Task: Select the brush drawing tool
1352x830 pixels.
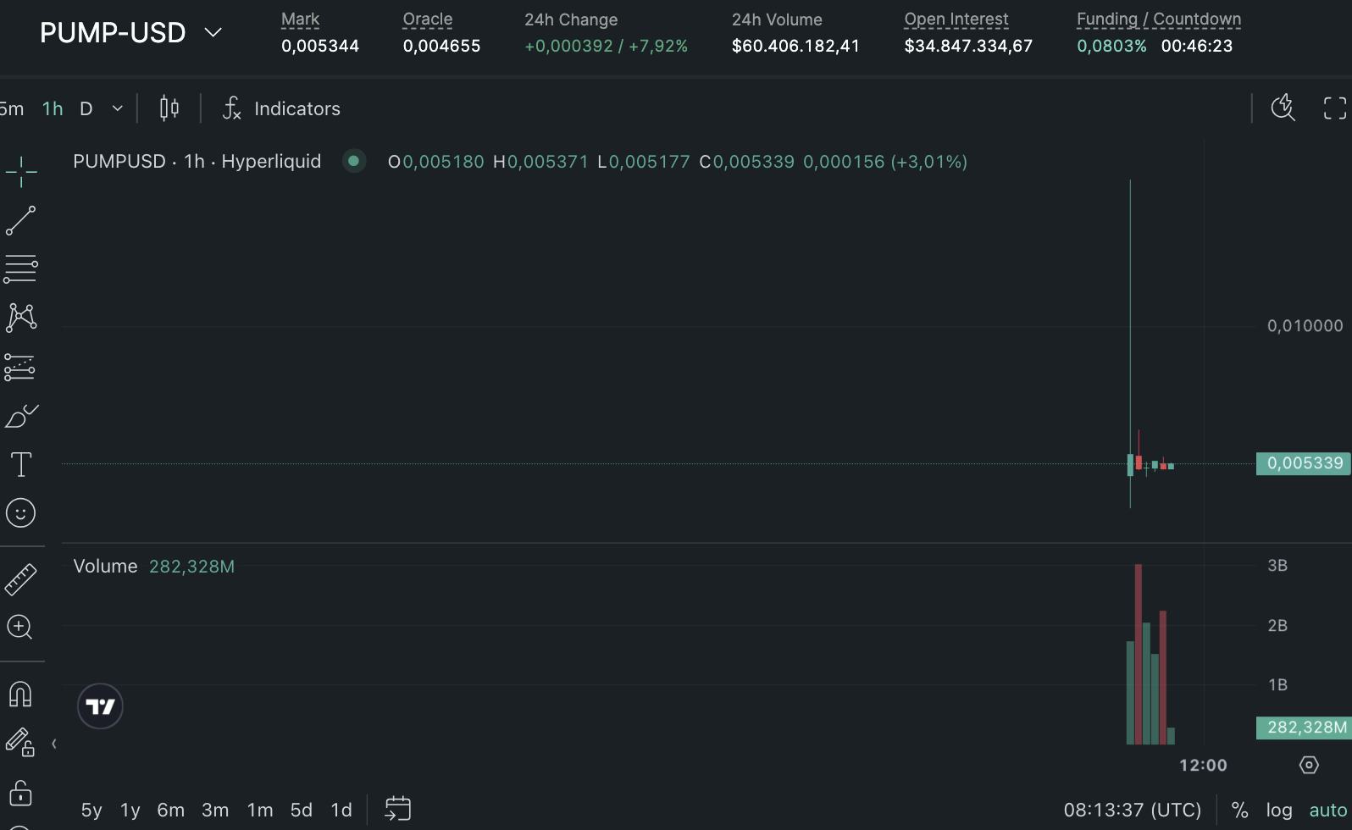Action: click(21, 416)
